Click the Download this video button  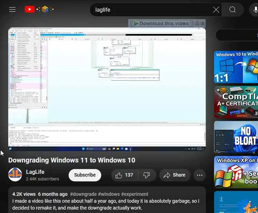click(x=162, y=23)
